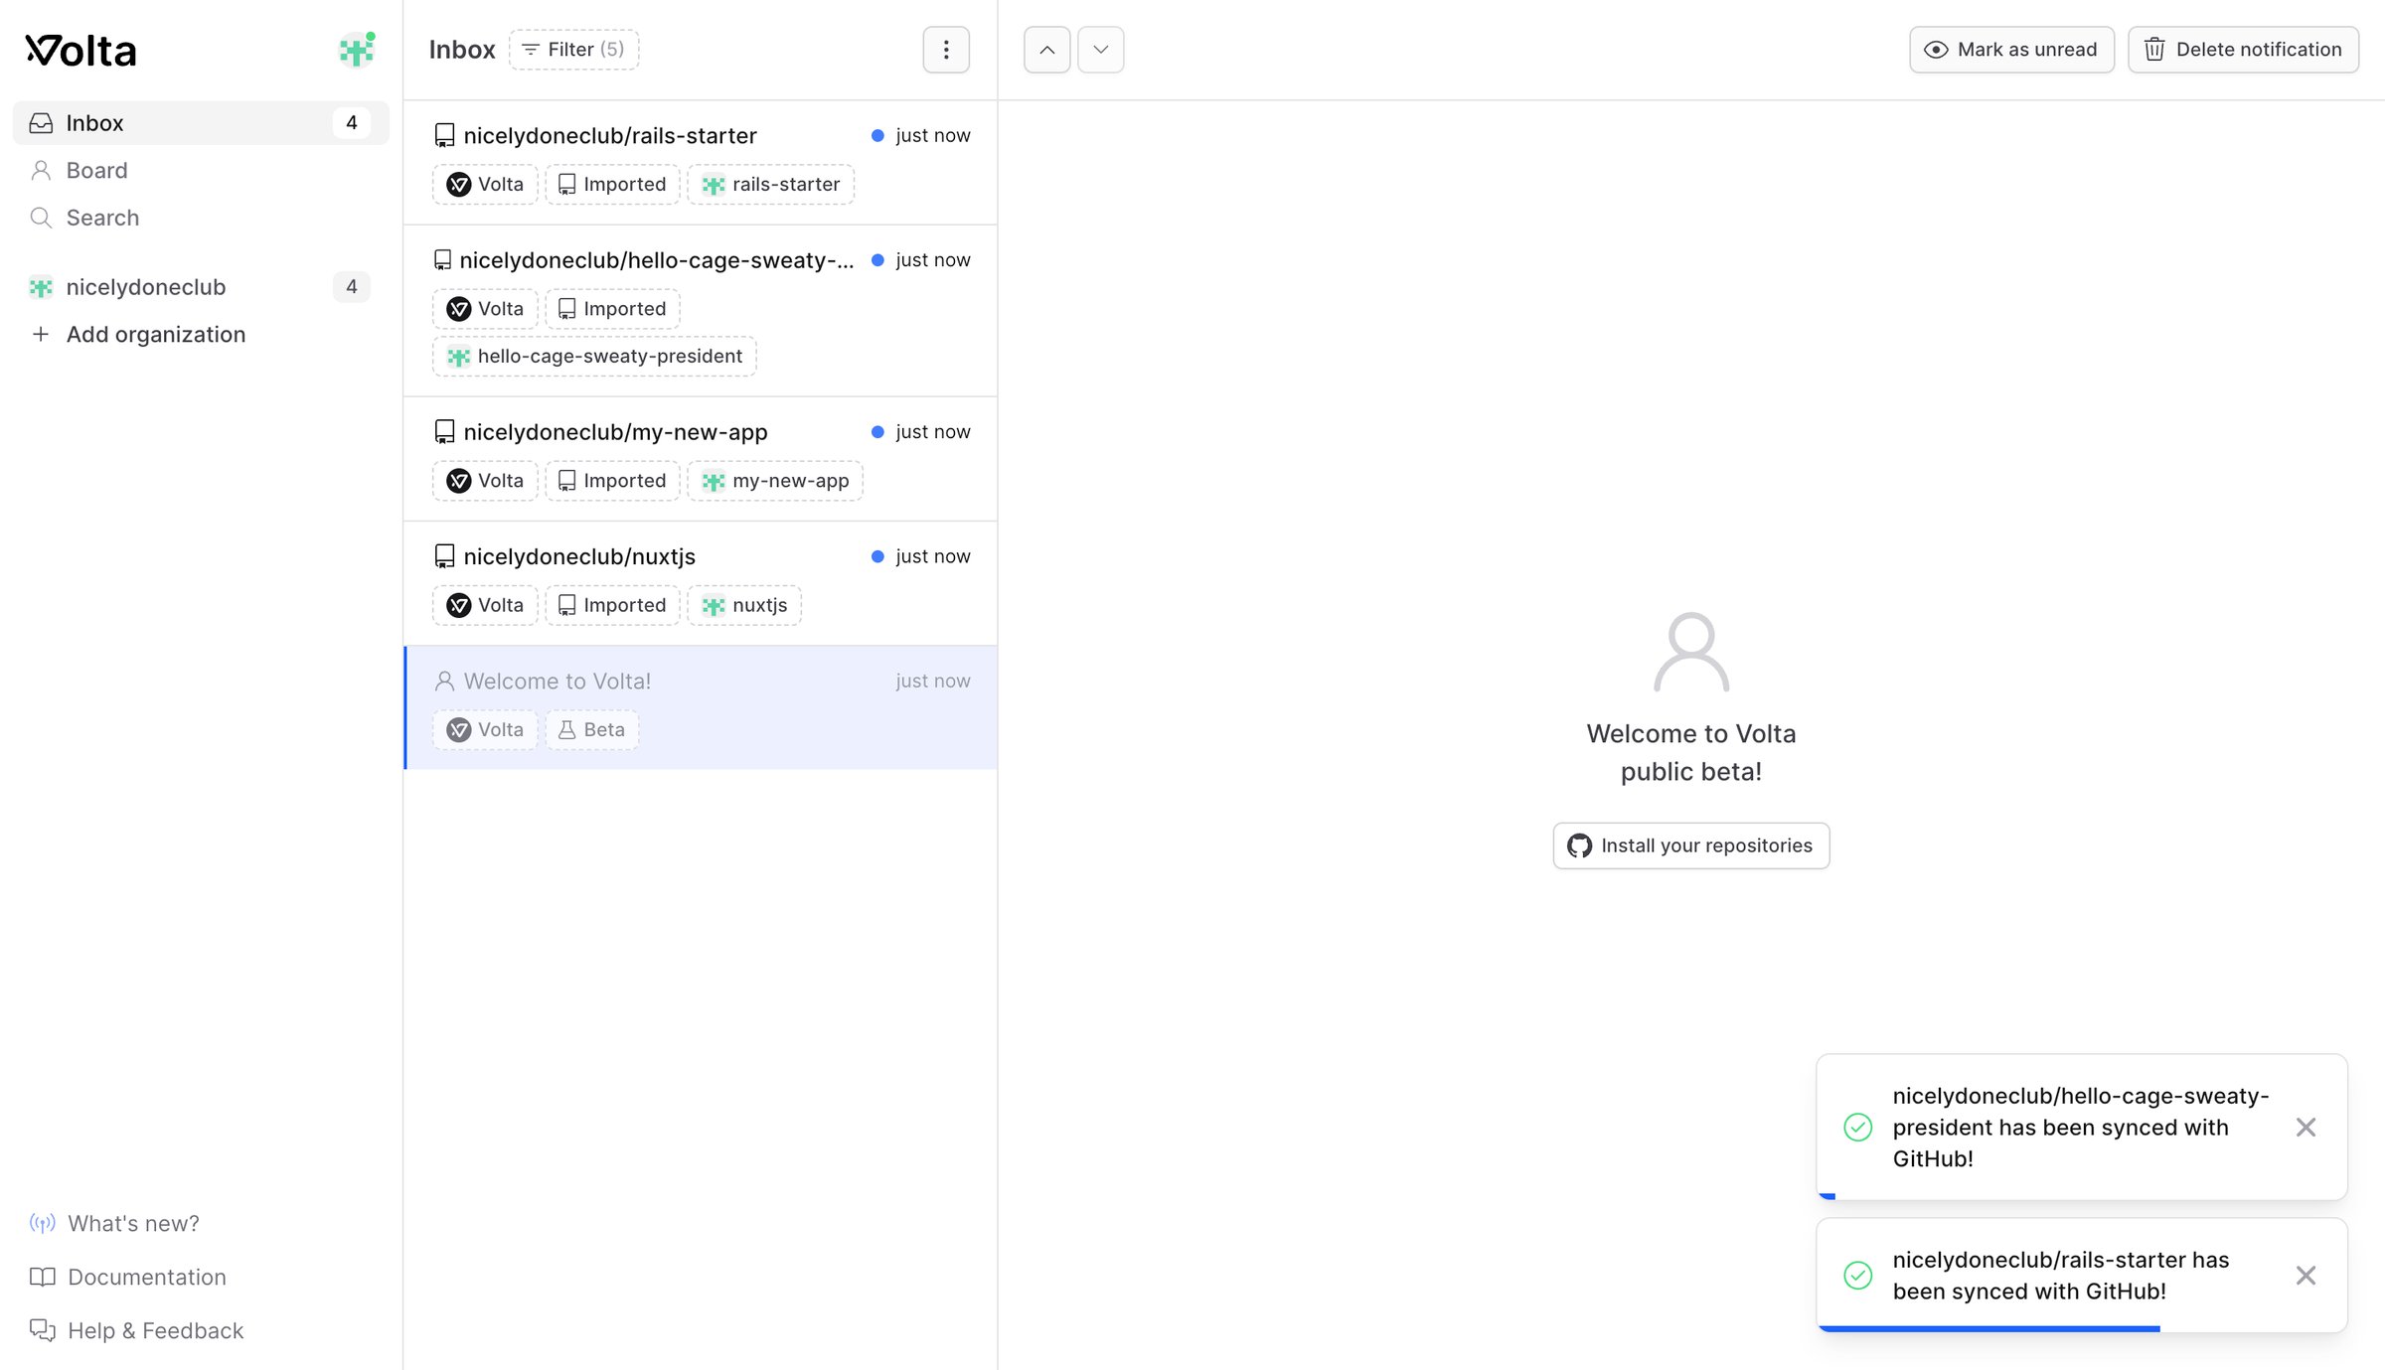The height and width of the screenshot is (1370, 2385).
Task: Click Imported tag in my-new-app row
Action: click(x=612, y=481)
